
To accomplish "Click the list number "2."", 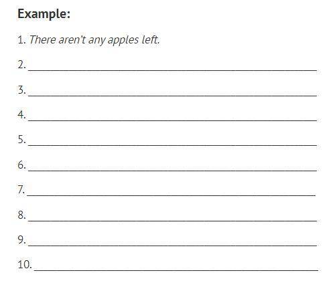I will (x=22, y=65).
